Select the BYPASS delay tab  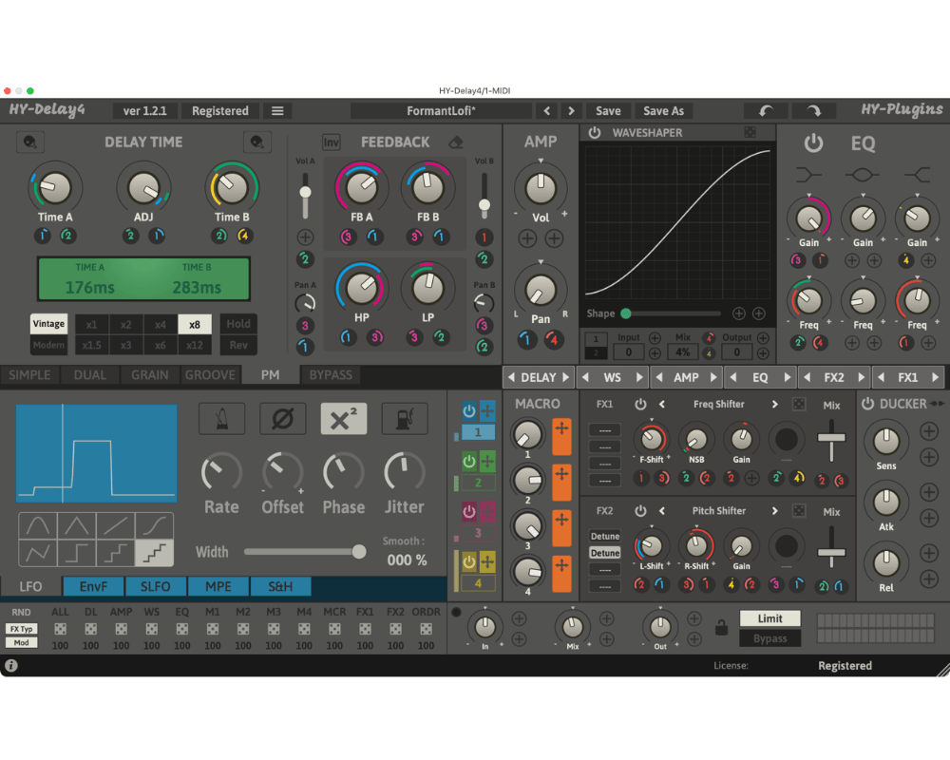click(x=331, y=375)
